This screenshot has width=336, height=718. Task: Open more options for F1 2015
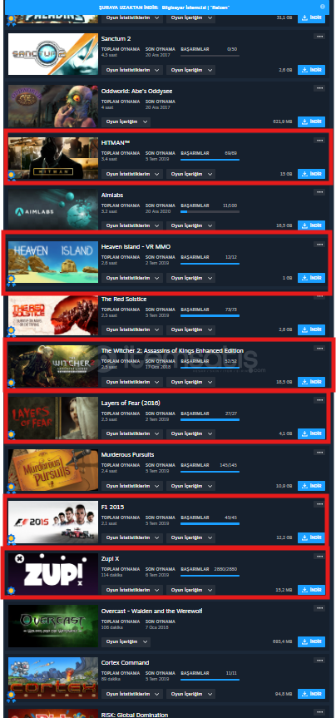click(x=319, y=504)
